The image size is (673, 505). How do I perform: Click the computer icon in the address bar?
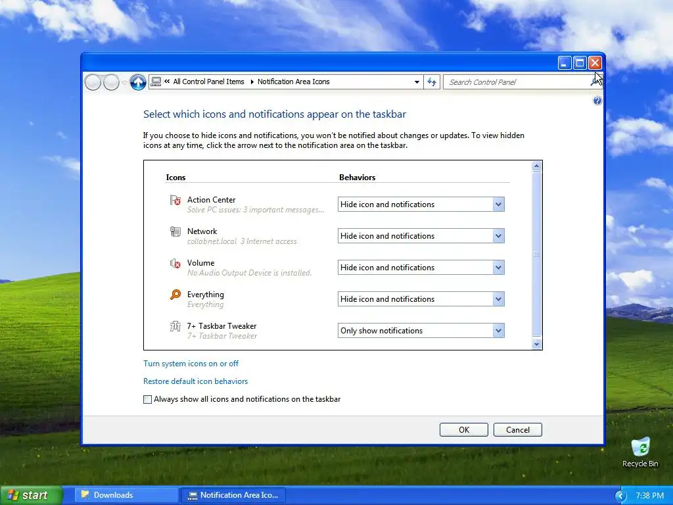(156, 82)
